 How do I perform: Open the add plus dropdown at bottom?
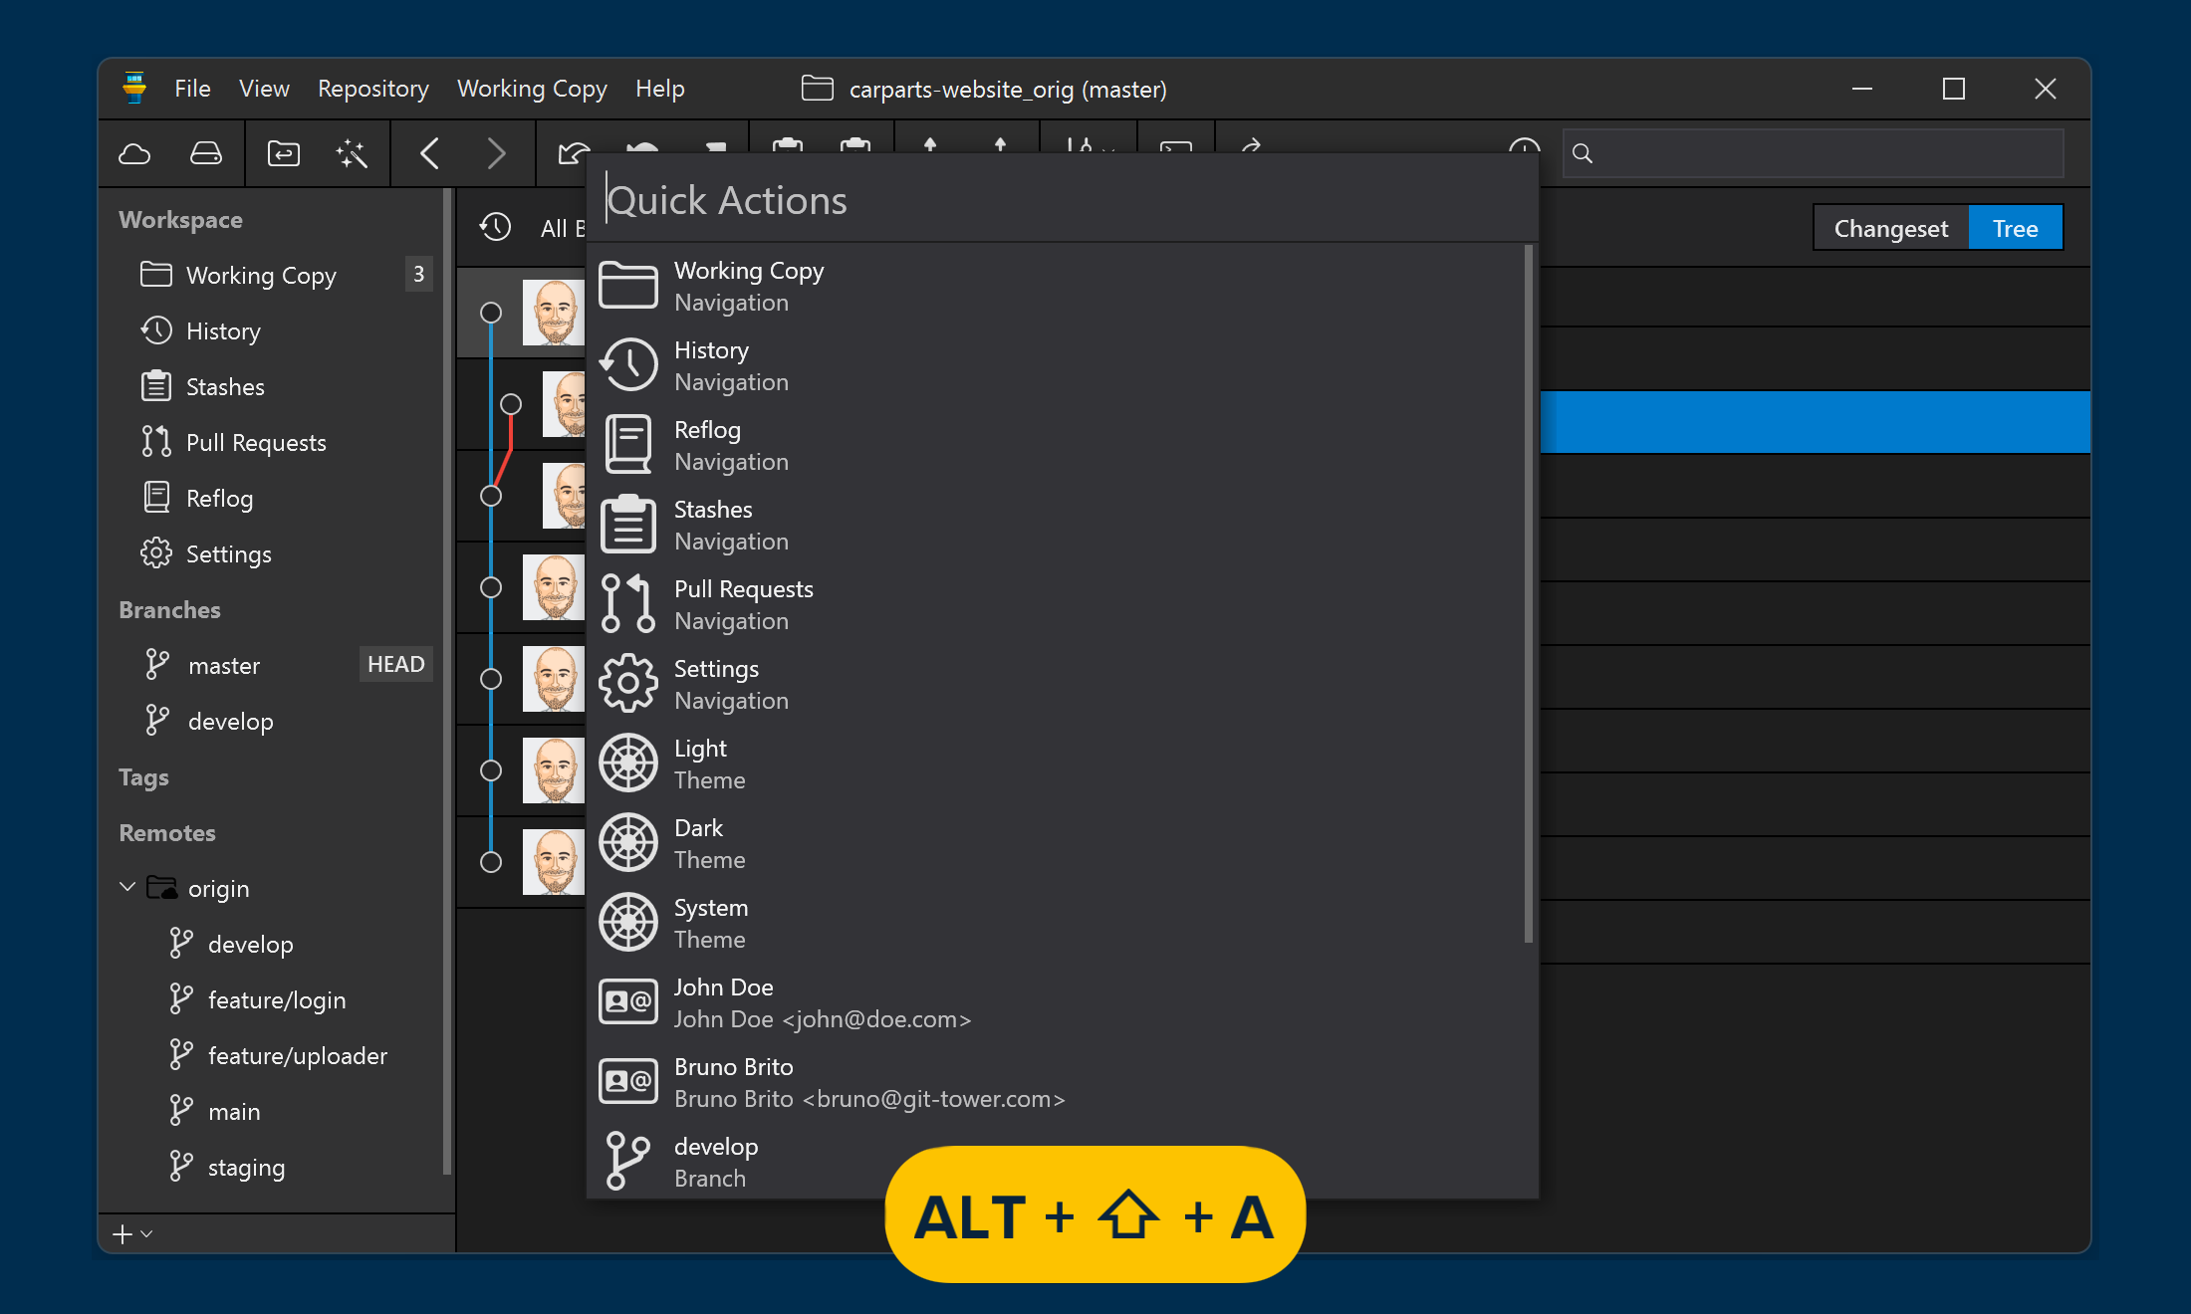[131, 1234]
